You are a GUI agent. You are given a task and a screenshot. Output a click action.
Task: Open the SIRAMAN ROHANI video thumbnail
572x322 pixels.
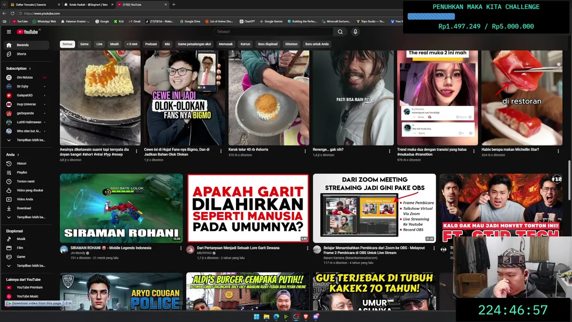pos(121,208)
